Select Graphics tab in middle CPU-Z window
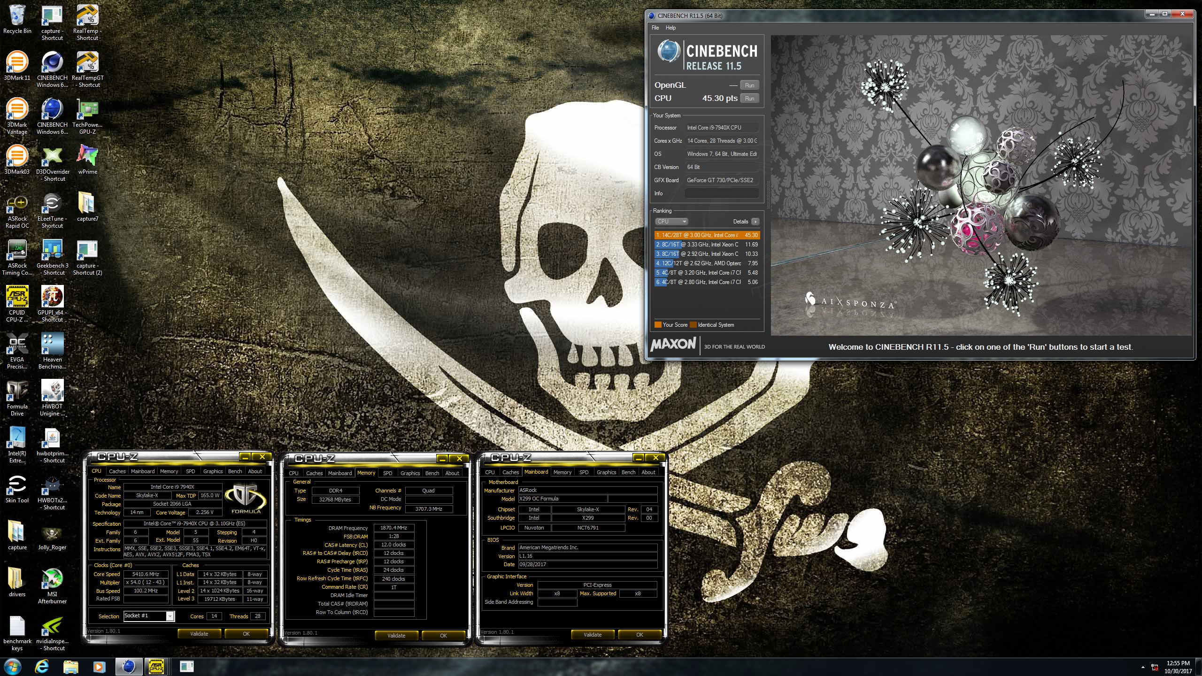The image size is (1202, 676). point(410,473)
